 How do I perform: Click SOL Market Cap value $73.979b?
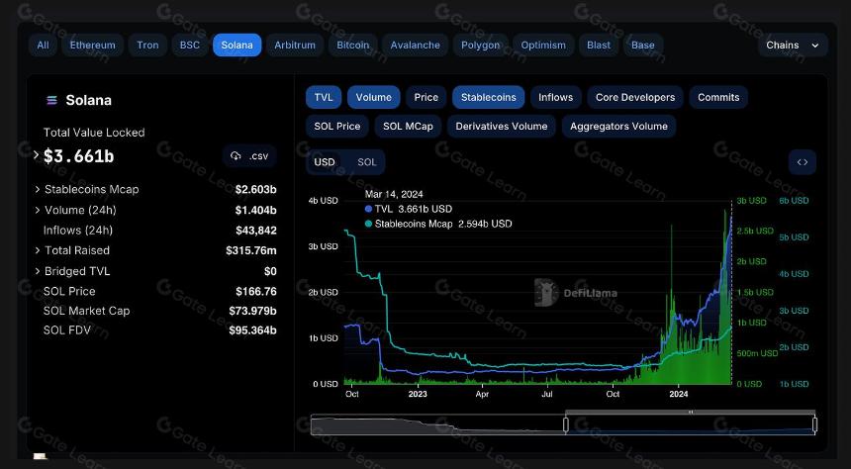pyautogui.click(x=253, y=311)
